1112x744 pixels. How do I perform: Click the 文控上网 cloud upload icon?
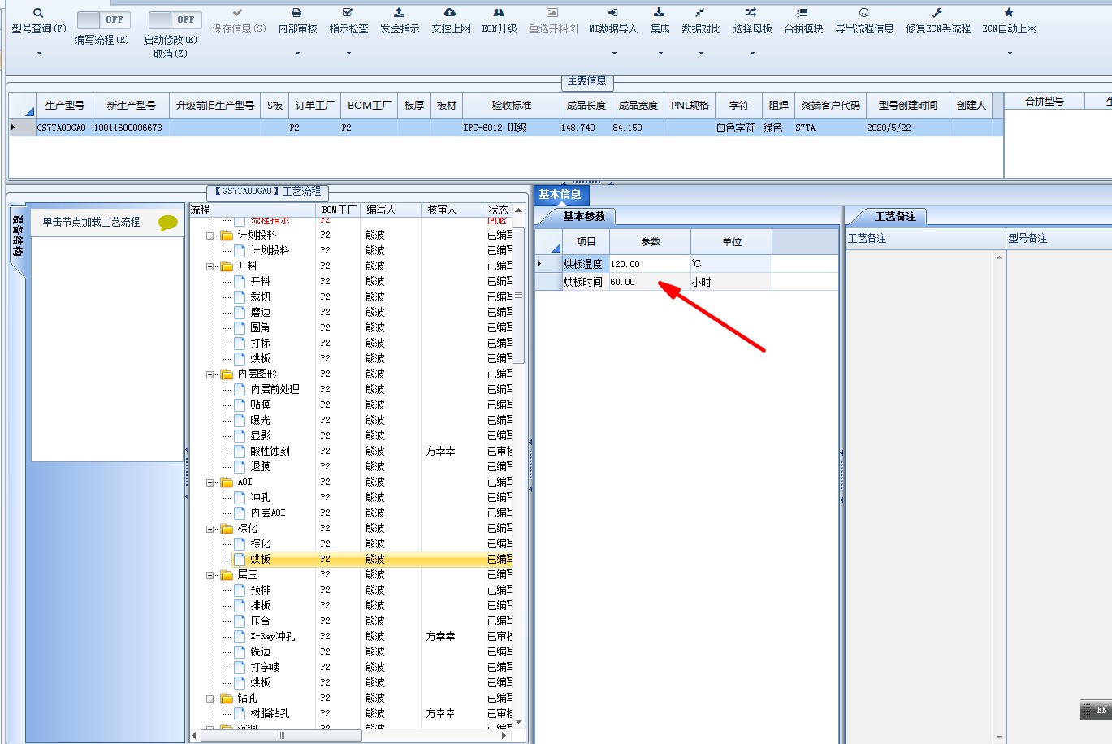(450, 13)
